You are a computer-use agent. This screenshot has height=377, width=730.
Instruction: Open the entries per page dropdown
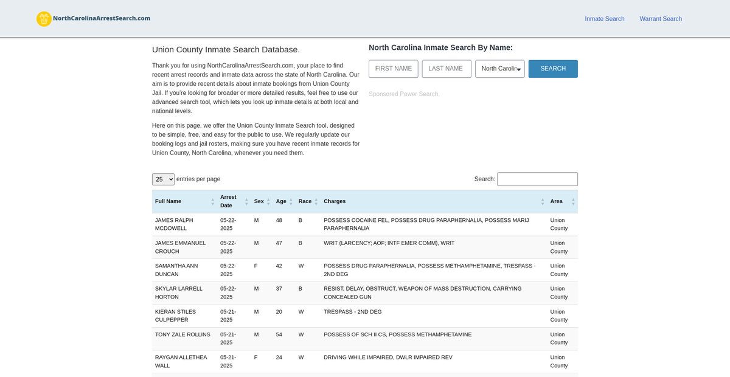163,179
